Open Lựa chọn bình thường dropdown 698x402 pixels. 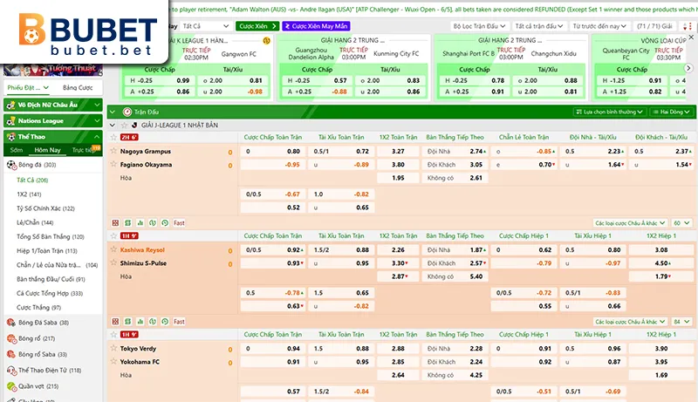pyautogui.click(x=609, y=112)
